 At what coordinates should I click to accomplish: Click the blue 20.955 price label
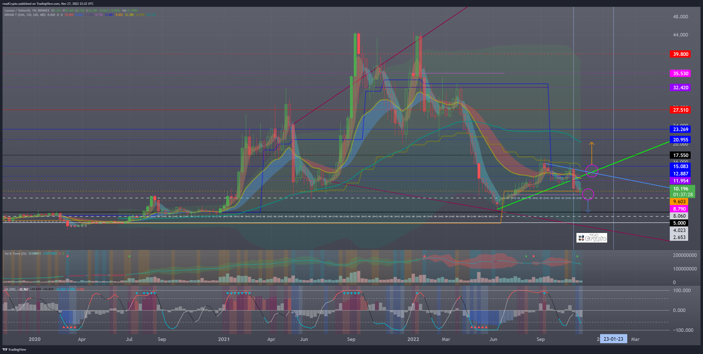click(680, 140)
